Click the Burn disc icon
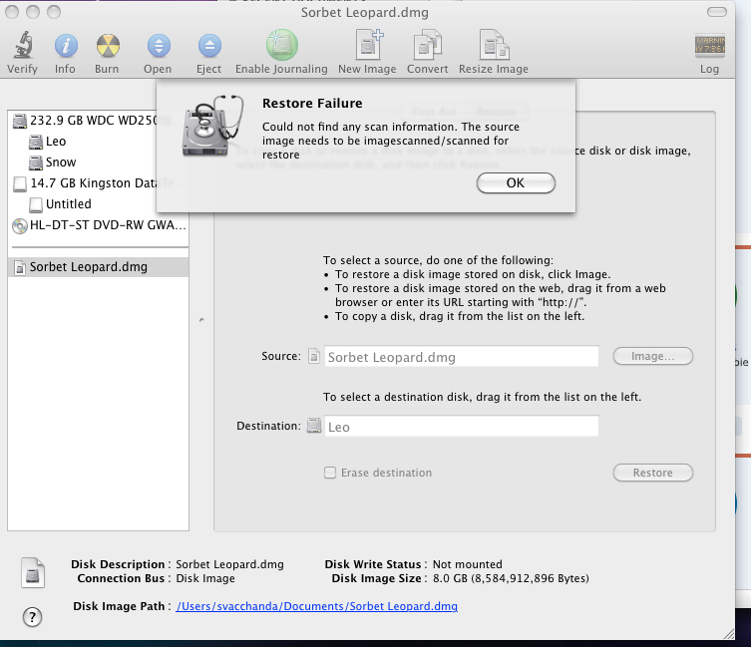The width and height of the screenshot is (751, 647). click(108, 46)
